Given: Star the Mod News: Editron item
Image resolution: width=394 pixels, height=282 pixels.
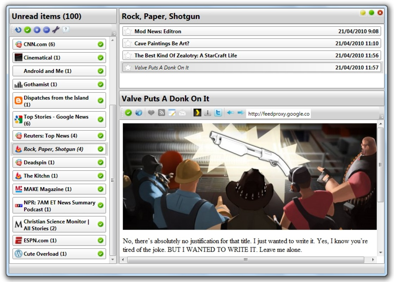Looking at the screenshot, I should pyautogui.click(x=128, y=31).
